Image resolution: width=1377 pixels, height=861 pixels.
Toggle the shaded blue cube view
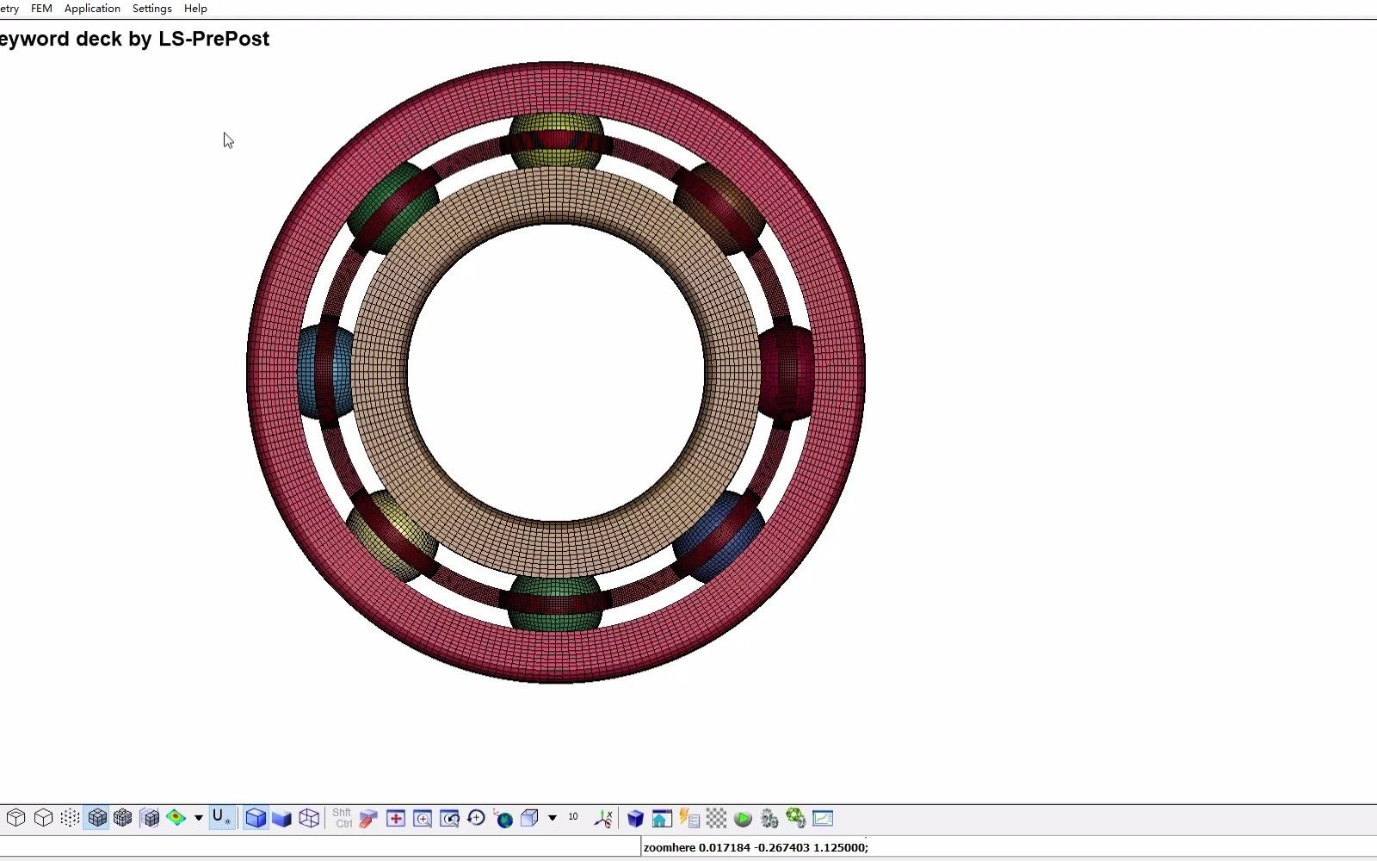[x=256, y=818]
